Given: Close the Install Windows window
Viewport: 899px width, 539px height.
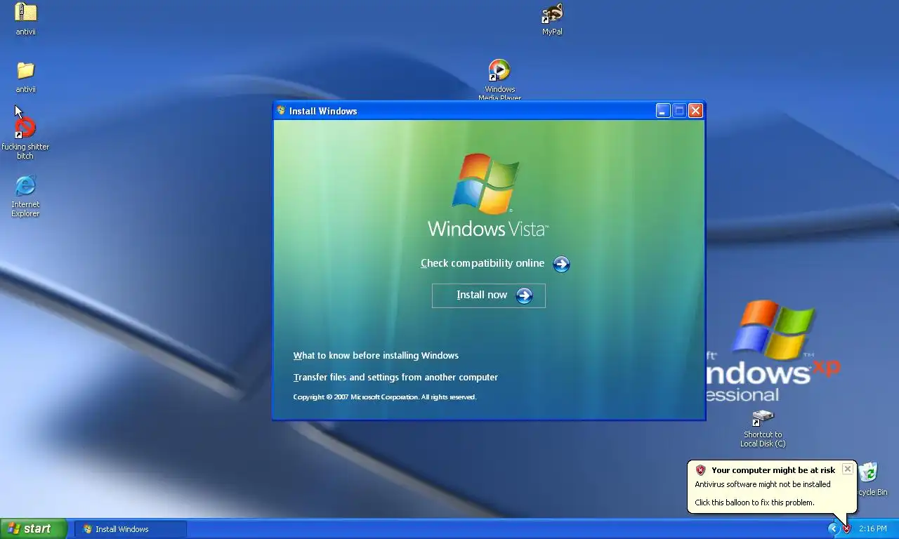Looking at the screenshot, I should (x=695, y=111).
